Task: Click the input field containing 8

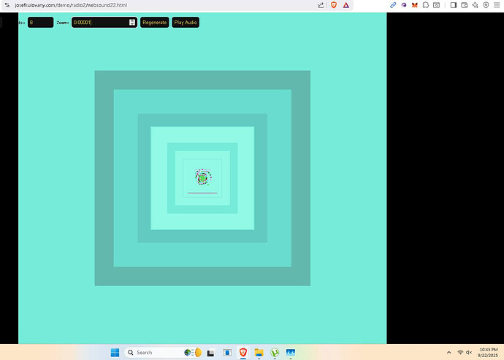Action: pos(40,23)
